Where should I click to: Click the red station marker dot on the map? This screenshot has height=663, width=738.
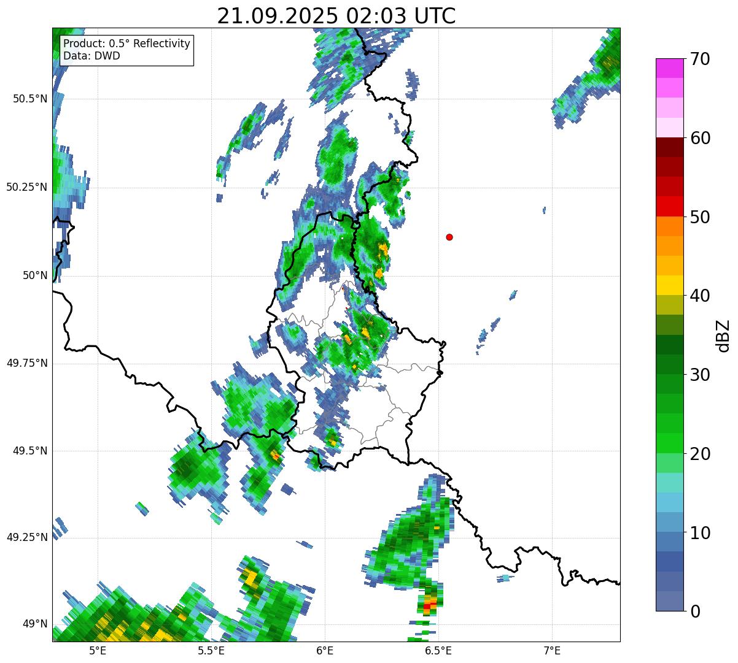click(x=449, y=237)
